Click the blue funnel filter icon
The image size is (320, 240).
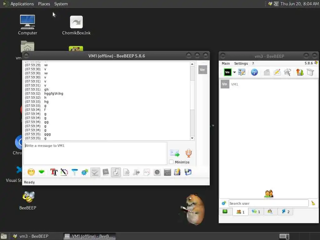pos(75,172)
